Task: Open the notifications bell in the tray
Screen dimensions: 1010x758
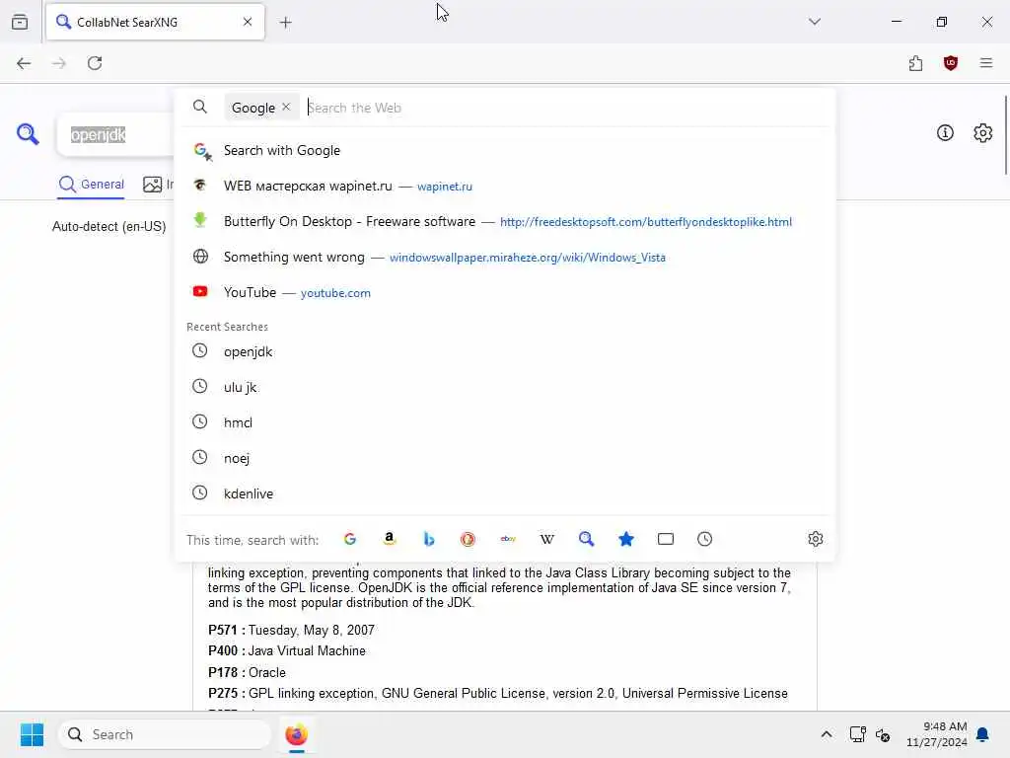Action: coord(983,734)
